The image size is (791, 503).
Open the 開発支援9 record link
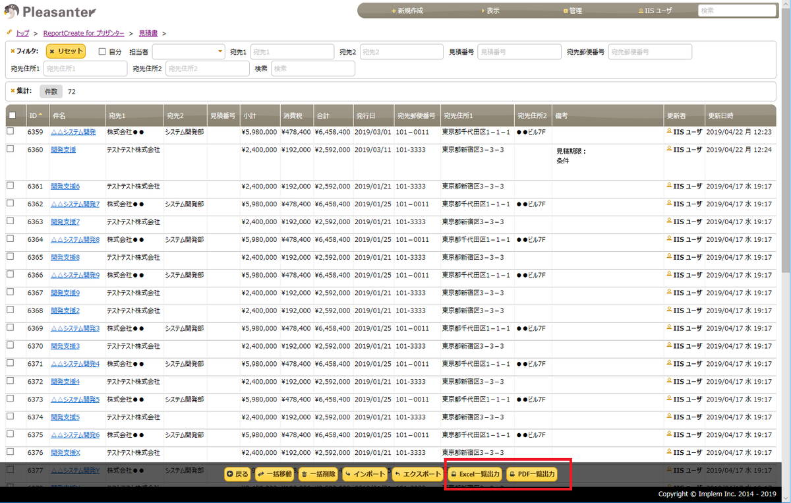[65, 293]
